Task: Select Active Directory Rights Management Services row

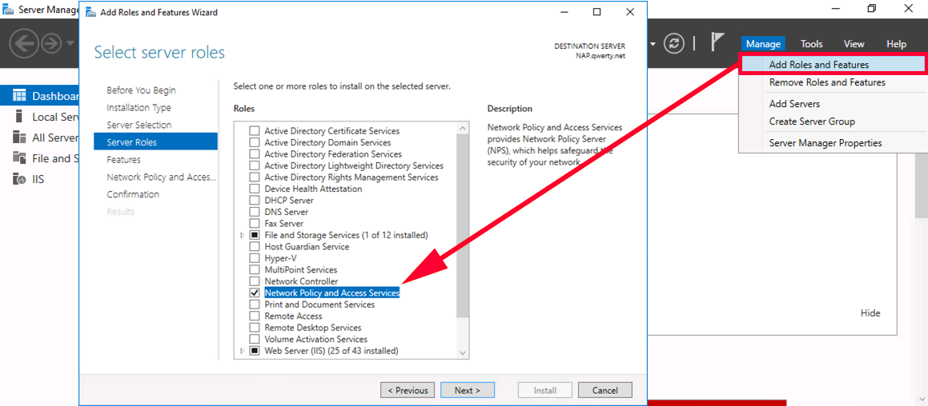Action: pos(352,177)
